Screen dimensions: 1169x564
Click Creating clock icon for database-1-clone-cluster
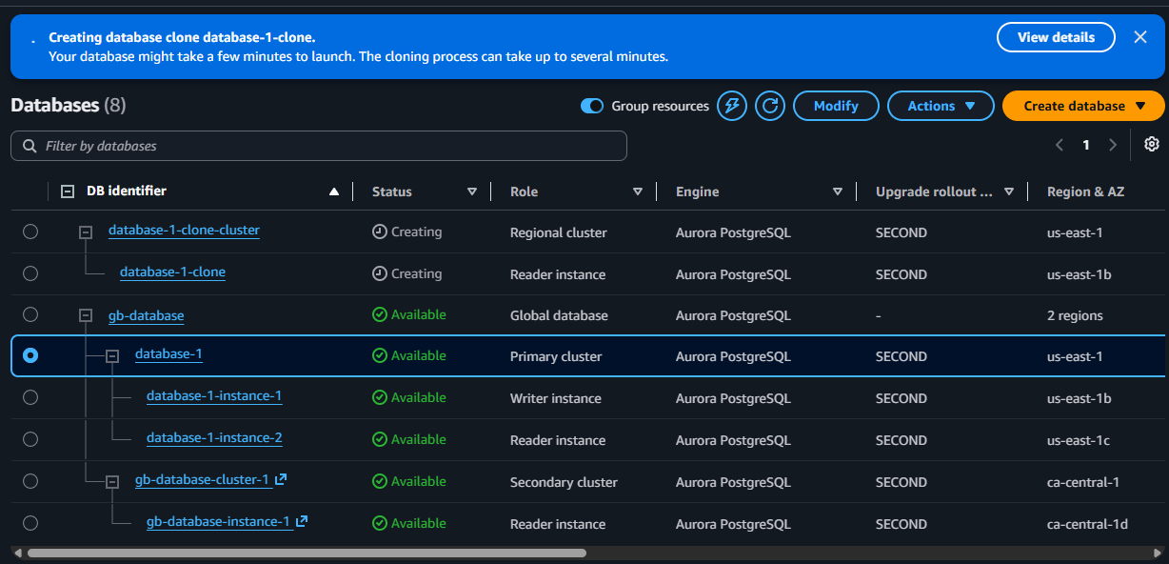pos(379,232)
